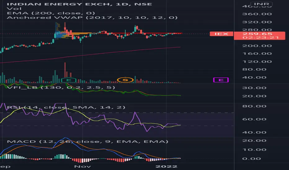Click the 10.00 MACD scale label
Viewport: 289px width, 170px height.
(x=254, y=150)
